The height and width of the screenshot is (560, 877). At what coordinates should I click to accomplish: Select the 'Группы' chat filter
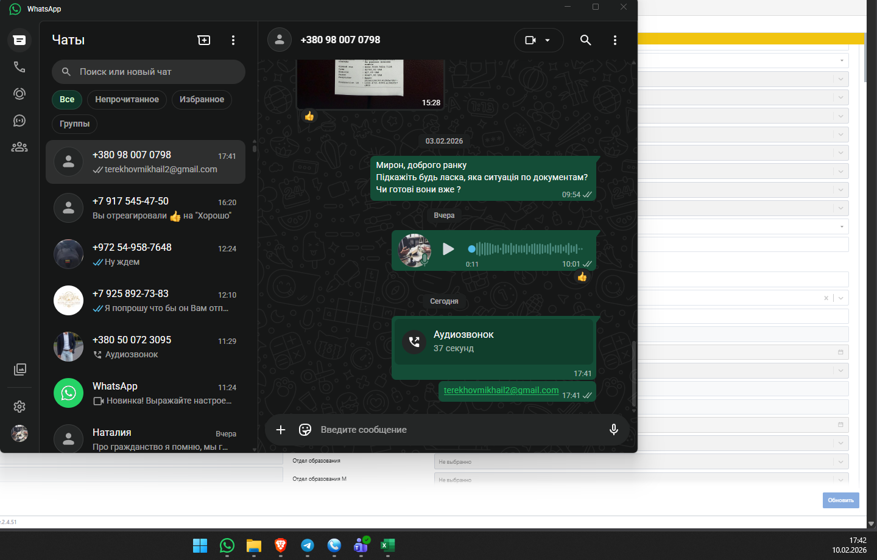click(x=74, y=124)
